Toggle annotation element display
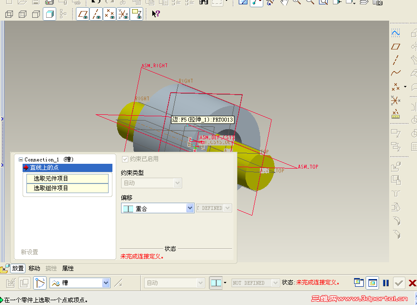The width and height of the screenshot is (417, 305). 136,14
